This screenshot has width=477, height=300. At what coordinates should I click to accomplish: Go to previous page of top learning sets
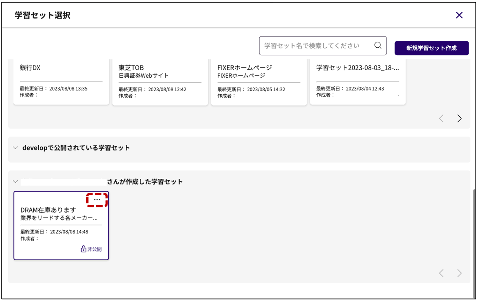point(441,119)
